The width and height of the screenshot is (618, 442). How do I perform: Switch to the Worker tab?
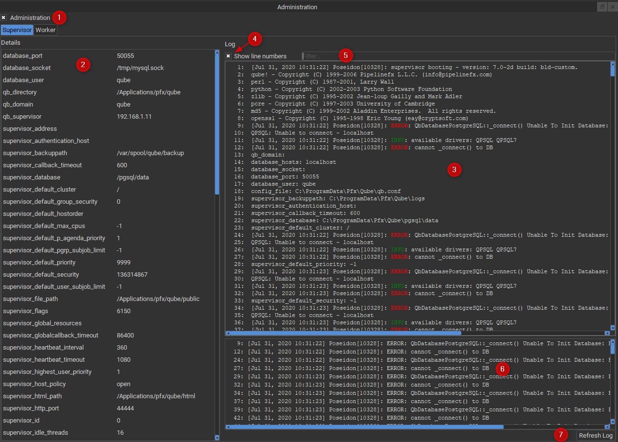click(46, 30)
